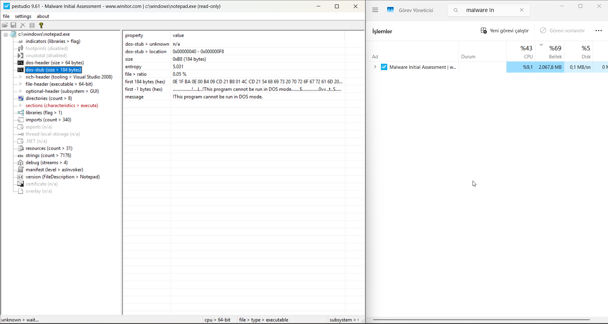
Task: Click the clipboard copy icon in pestudio
Action: pos(32,25)
